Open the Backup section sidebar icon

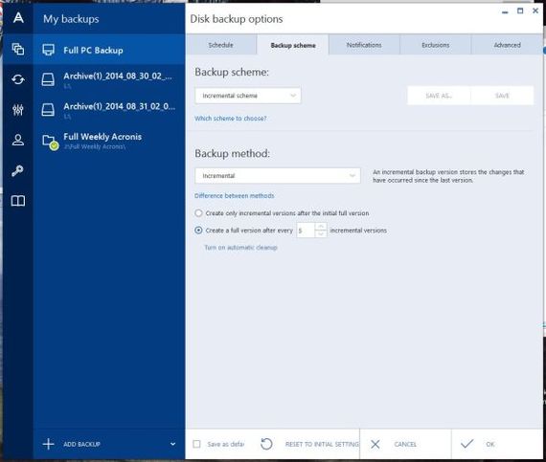coord(18,49)
